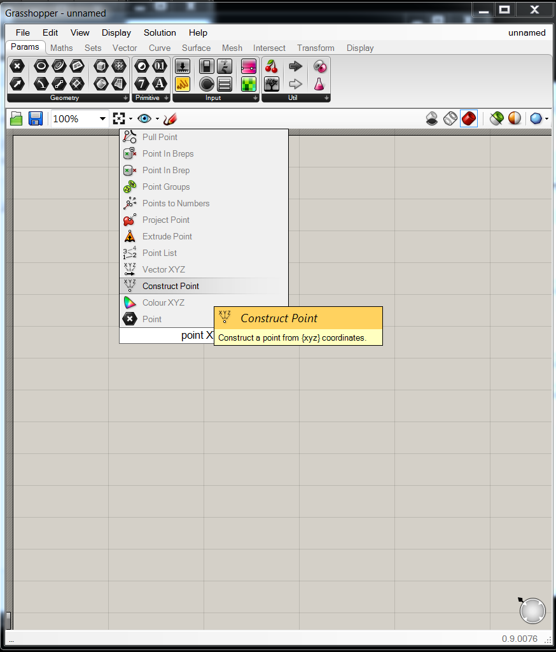Activate the sketch pencil tool
The height and width of the screenshot is (652, 556).
(170, 119)
